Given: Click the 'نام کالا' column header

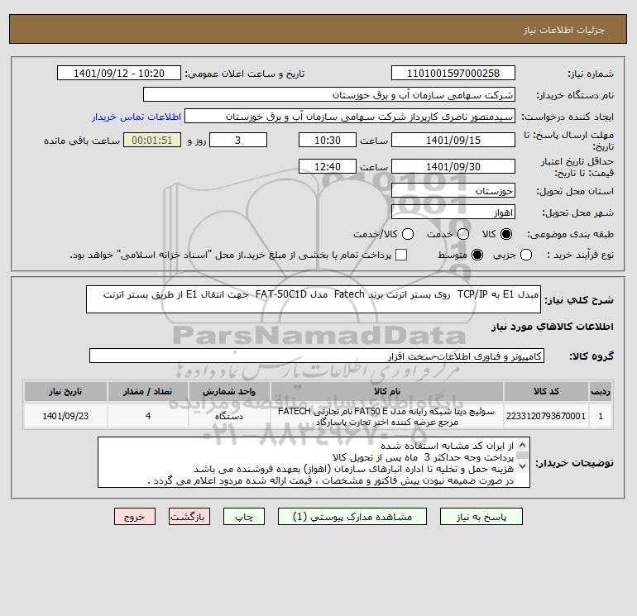Looking at the screenshot, I should pos(387,391).
